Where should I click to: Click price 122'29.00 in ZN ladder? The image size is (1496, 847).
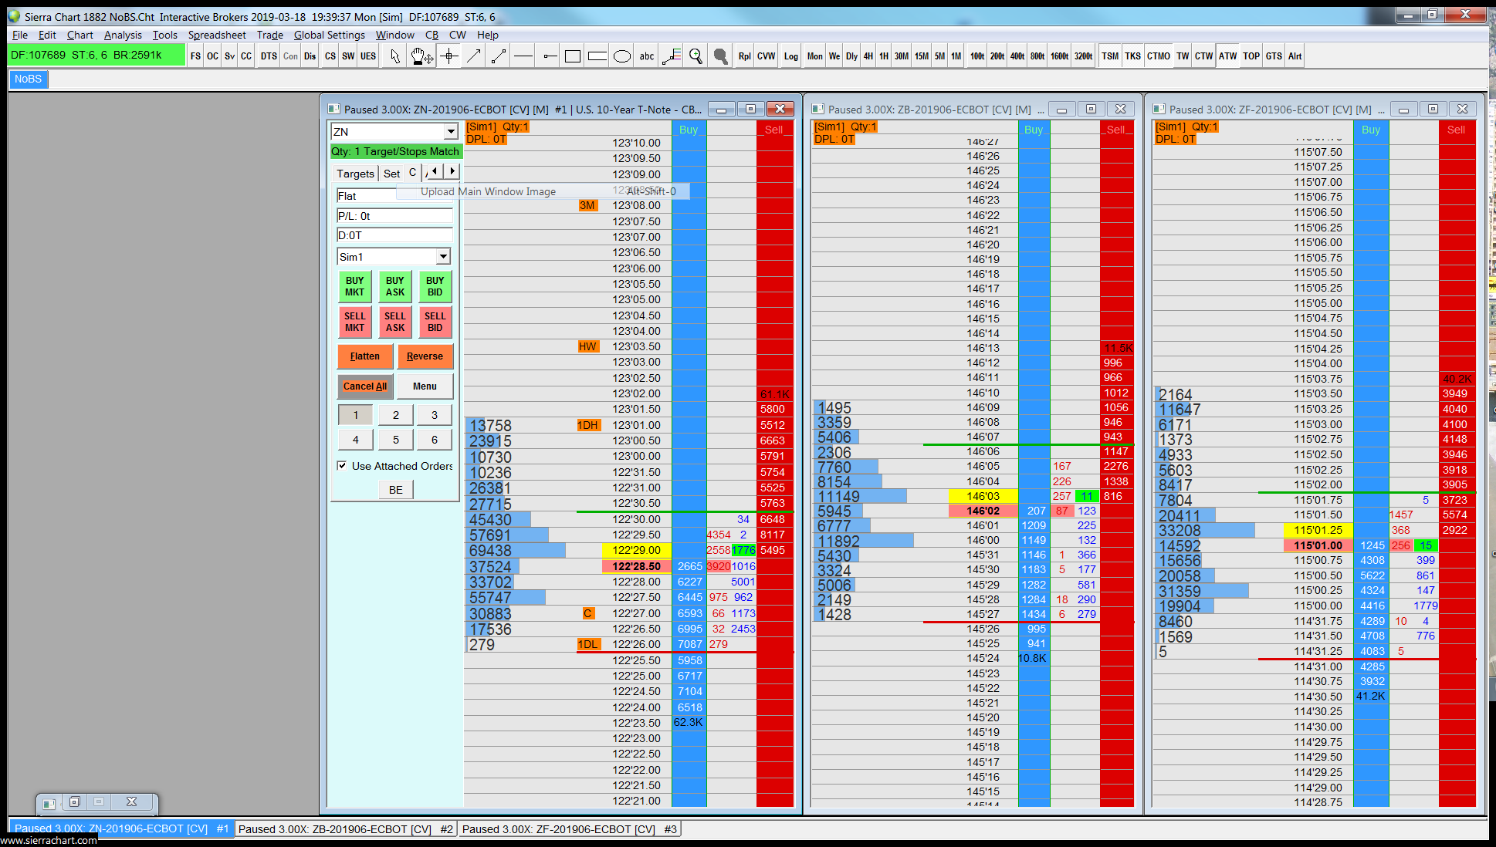coord(637,550)
